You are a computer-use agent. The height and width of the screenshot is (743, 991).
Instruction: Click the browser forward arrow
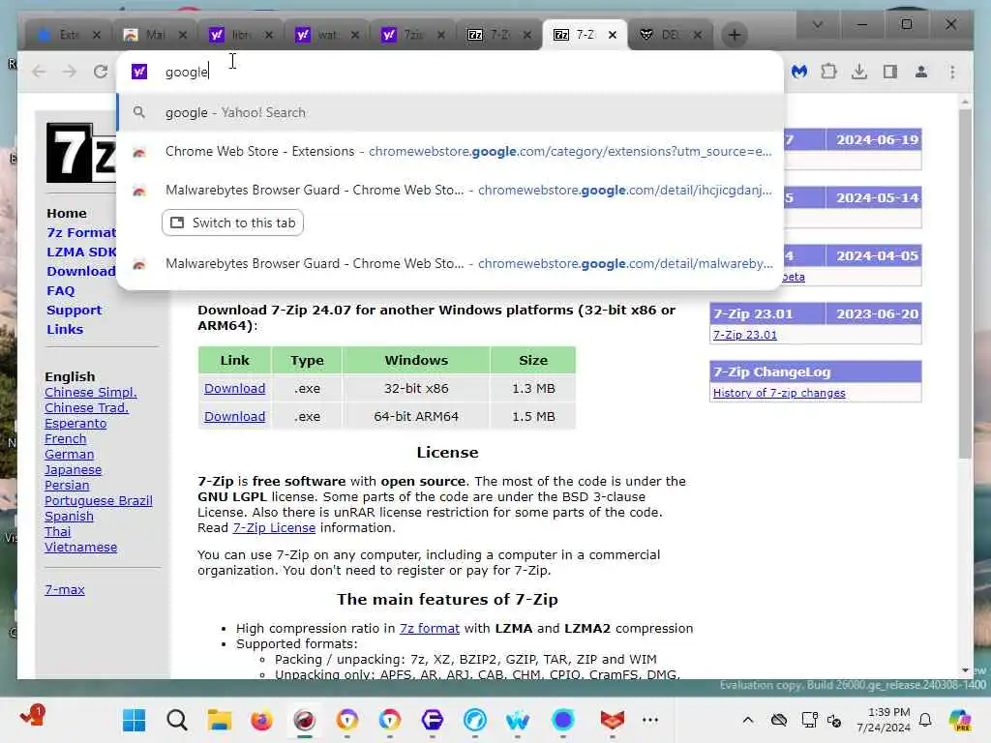(70, 72)
